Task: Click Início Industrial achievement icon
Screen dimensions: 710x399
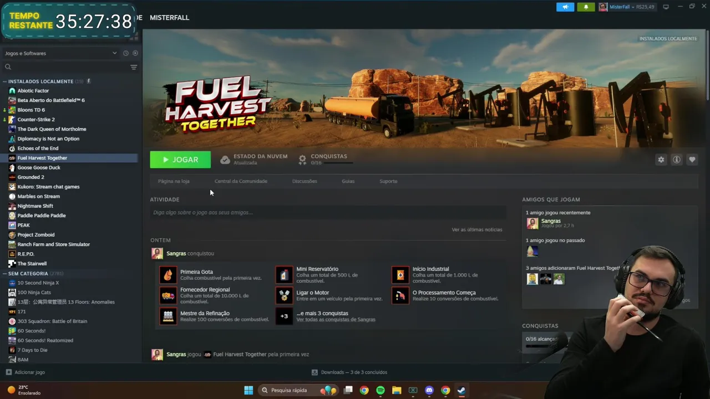Action: [x=400, y=275]
